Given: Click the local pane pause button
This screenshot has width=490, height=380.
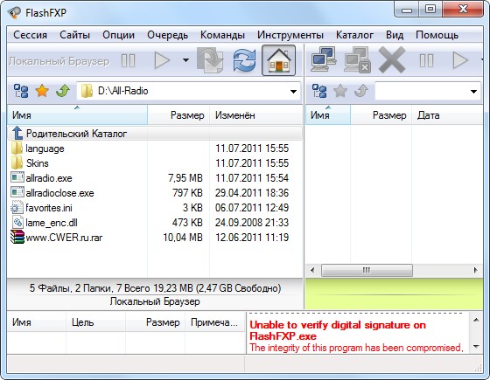Looking at the screenshot, I should [128, 60].
